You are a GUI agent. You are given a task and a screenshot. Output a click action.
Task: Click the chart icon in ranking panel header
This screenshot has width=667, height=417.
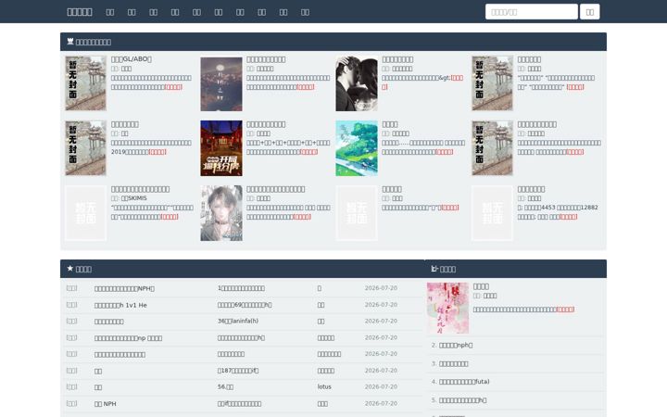click(434, 269)
